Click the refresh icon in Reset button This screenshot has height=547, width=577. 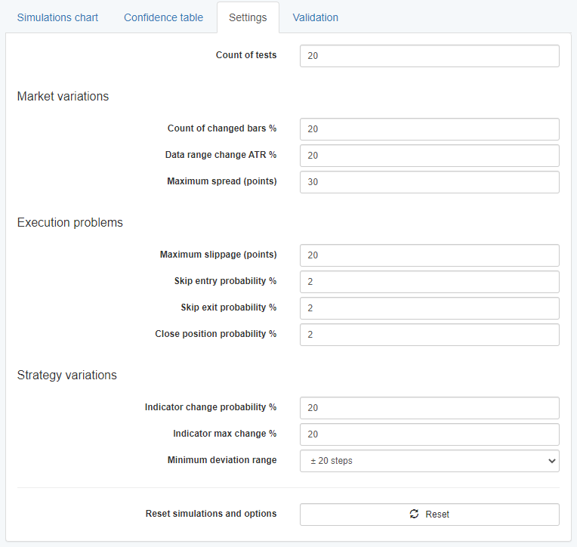pyautogui.click(x=414, y=514)
